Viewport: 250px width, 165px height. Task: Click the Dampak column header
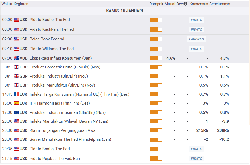pyautogui.click(x=156, y=4)
